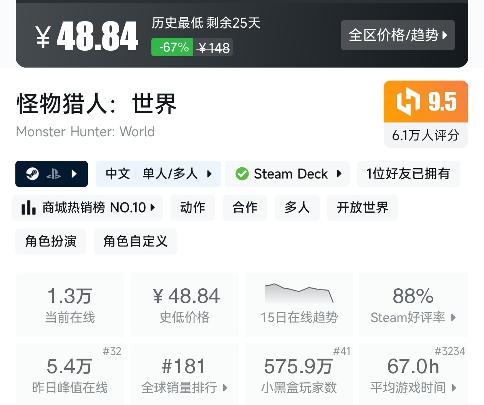Tap the 5.4万 昨日峰值在线 stat
Viewport: 484px width, 405px height.
[x=70, y=374]
